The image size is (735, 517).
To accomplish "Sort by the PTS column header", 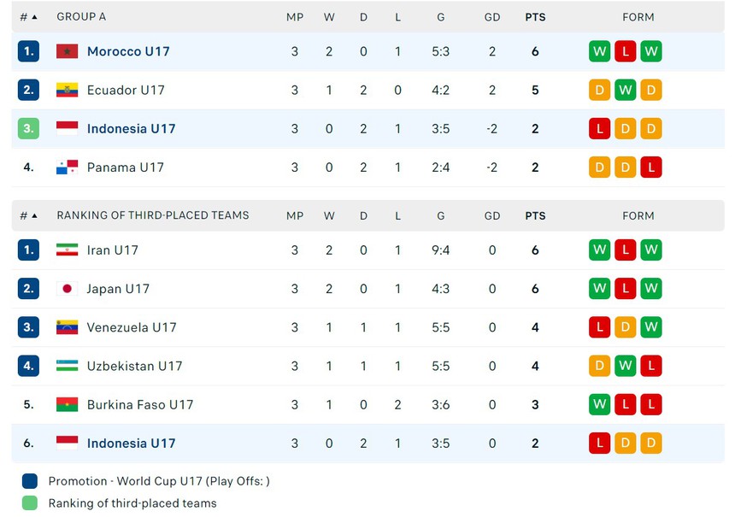I will coord(535,16).
